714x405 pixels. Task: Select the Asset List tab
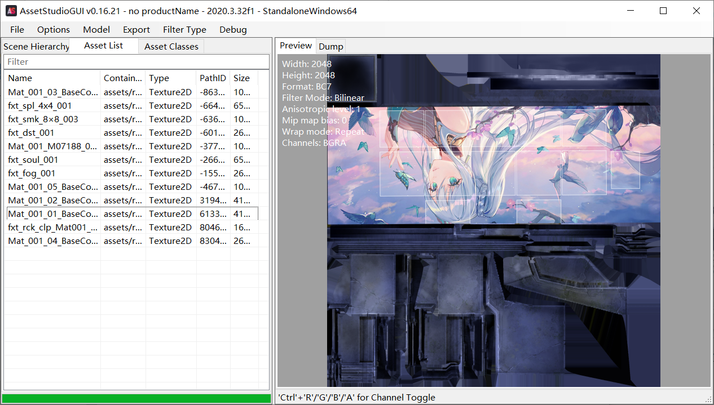click(x=104, y=46)
